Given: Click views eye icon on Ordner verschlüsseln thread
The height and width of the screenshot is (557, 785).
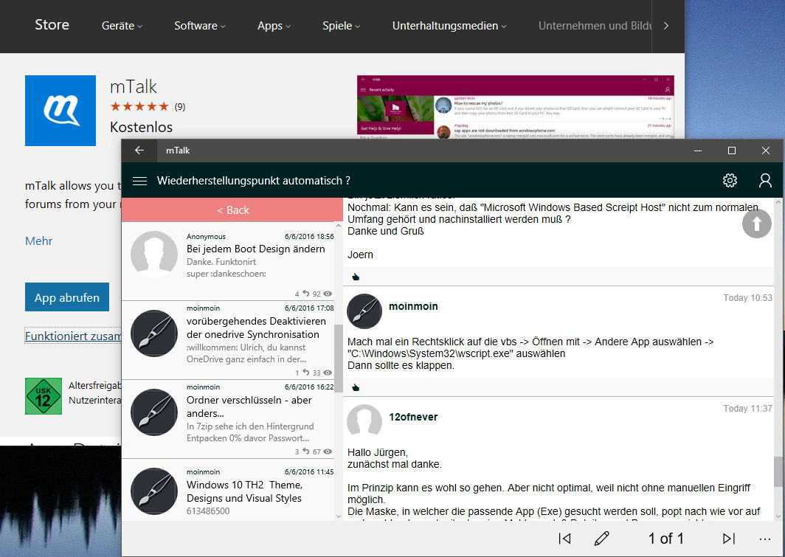Looking at the screenshot, I should [x=328, y=452].
